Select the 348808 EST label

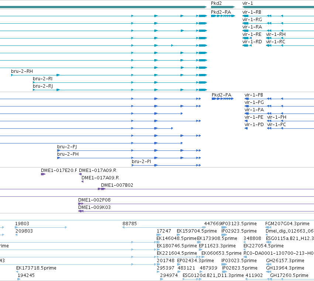[x=252, y=238]
